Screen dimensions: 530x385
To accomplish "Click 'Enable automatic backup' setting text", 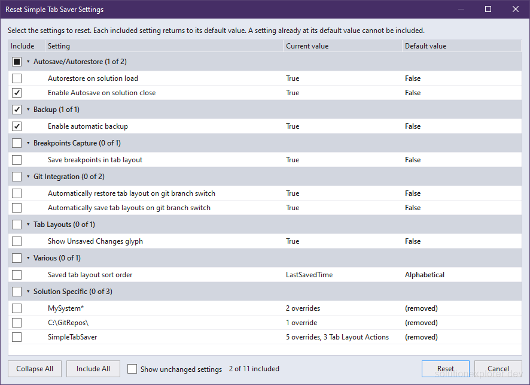I will click(x=88, y=126).
